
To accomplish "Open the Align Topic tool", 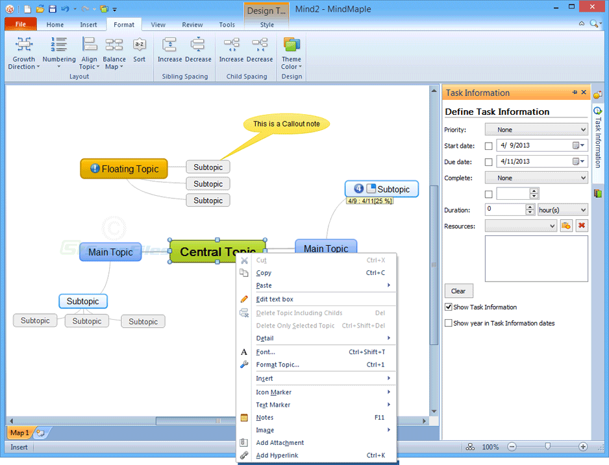I will tap(90, 53).
